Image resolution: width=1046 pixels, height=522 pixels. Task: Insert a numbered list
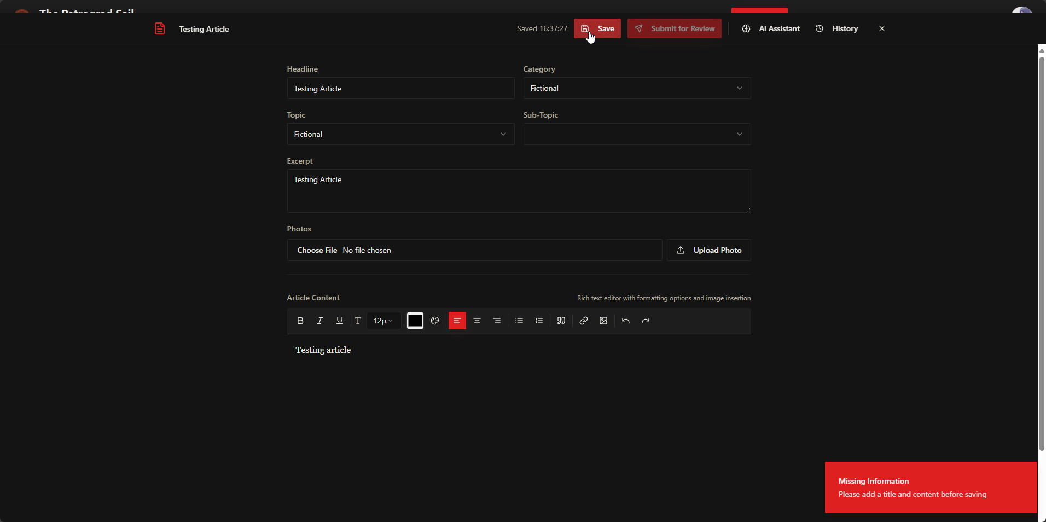coord(539,321)
